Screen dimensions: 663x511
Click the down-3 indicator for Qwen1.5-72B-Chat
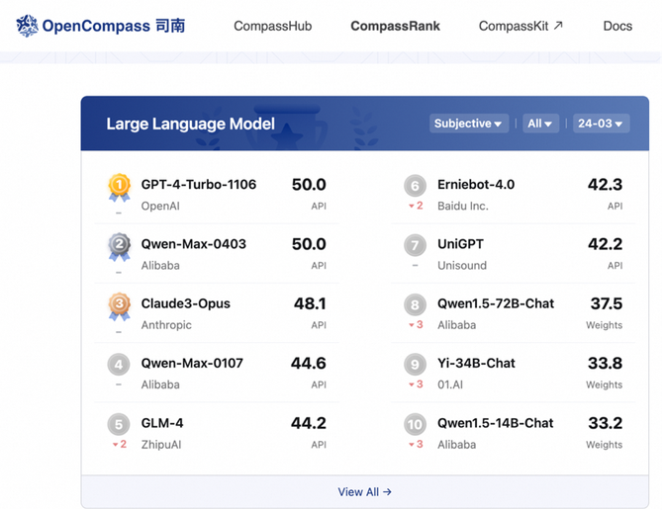pyautogui.click(x=416, y=325)
